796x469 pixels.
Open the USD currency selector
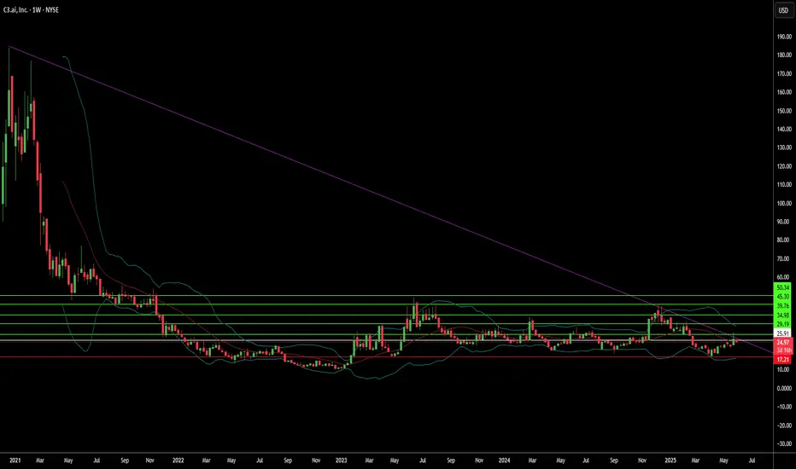pyautogui.click(x=783, y=10)
